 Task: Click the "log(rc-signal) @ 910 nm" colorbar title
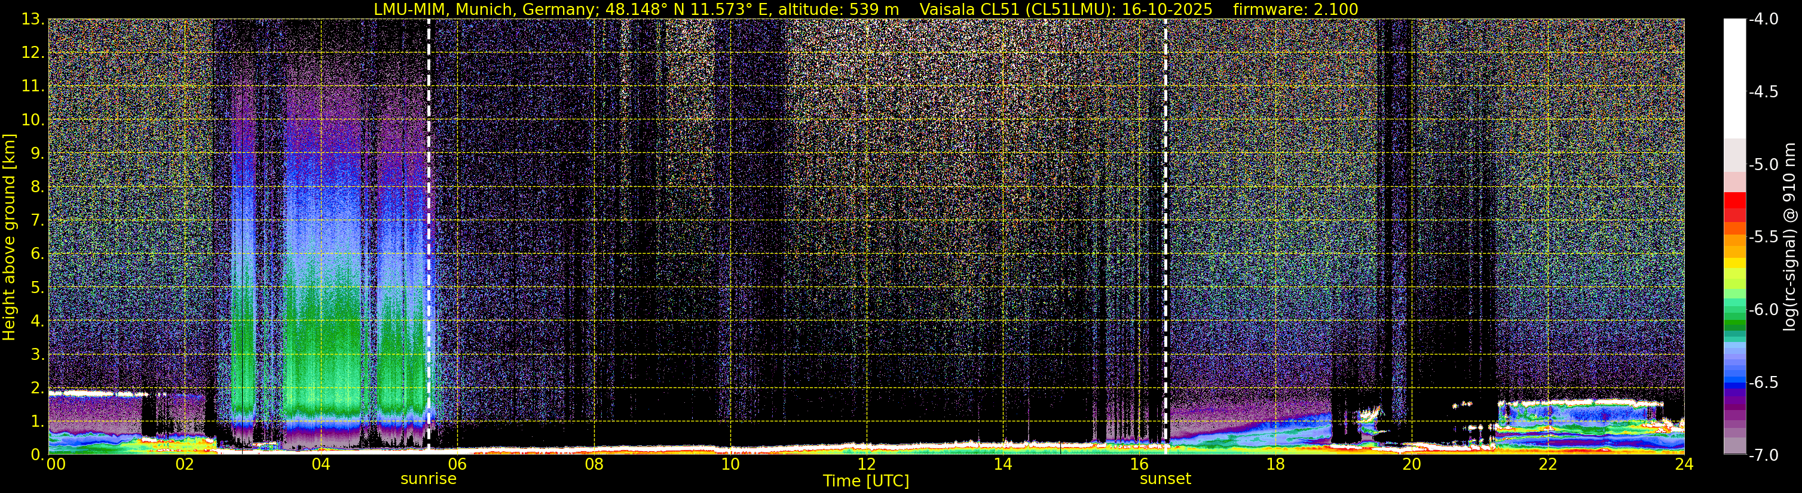pyautogui.click(x=1789, y=238)
